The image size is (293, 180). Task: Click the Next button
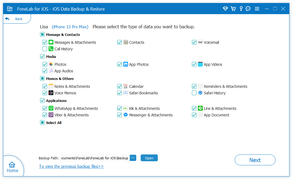255,160
